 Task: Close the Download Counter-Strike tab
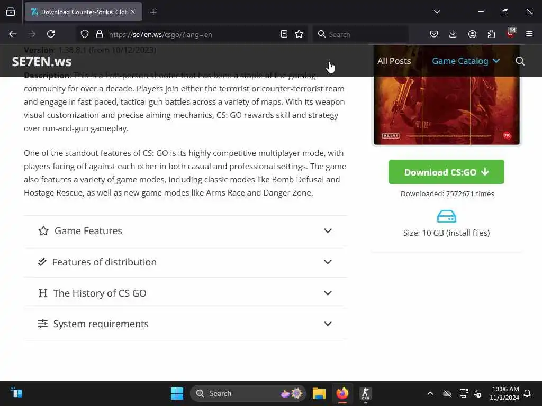coord(133,12)
